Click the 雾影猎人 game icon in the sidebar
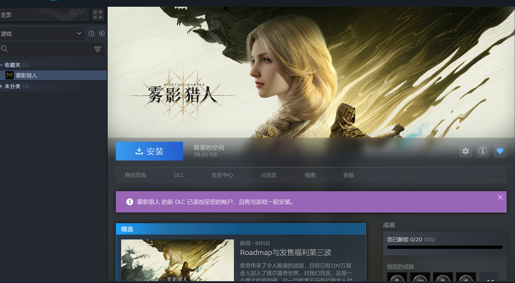 10,75
